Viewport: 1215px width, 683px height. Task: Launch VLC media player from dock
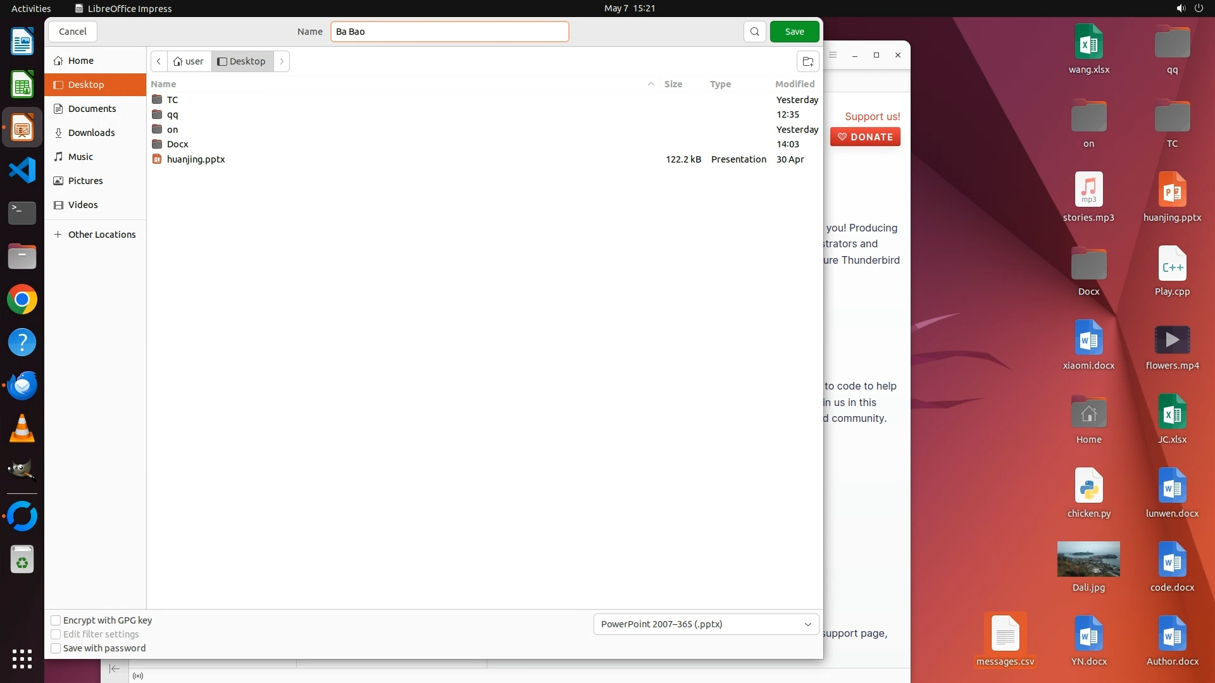click(22, 429)
